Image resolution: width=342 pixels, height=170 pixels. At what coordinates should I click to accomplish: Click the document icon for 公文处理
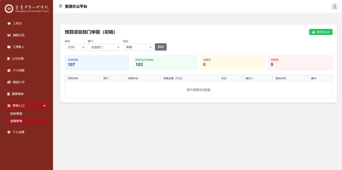pyautogui.click(x=9, y=58)
